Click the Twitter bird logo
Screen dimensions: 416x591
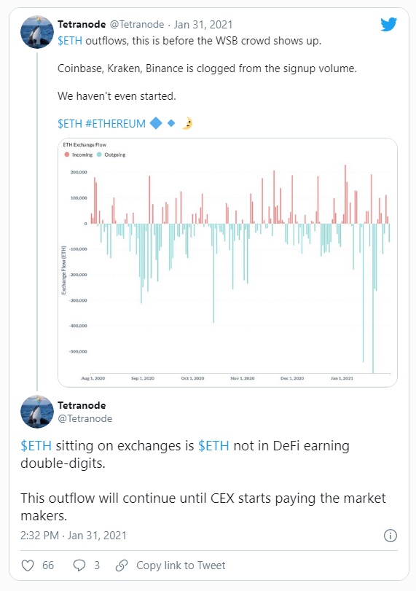point(388,25)
